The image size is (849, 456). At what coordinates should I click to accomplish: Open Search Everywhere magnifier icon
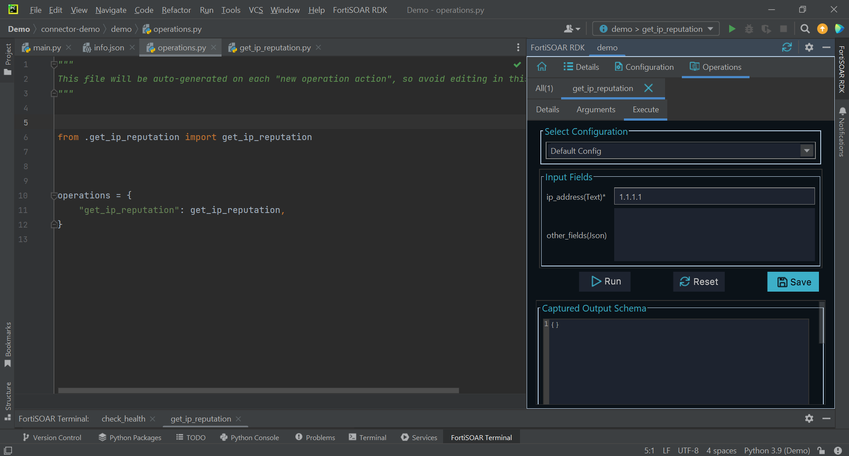point(805,29)
